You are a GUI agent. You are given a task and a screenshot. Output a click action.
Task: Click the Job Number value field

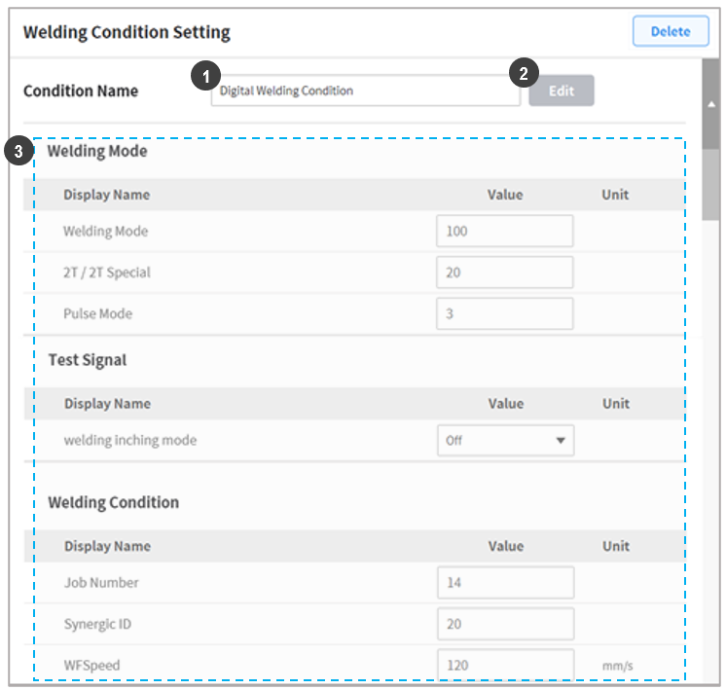(x=505, y=583)
